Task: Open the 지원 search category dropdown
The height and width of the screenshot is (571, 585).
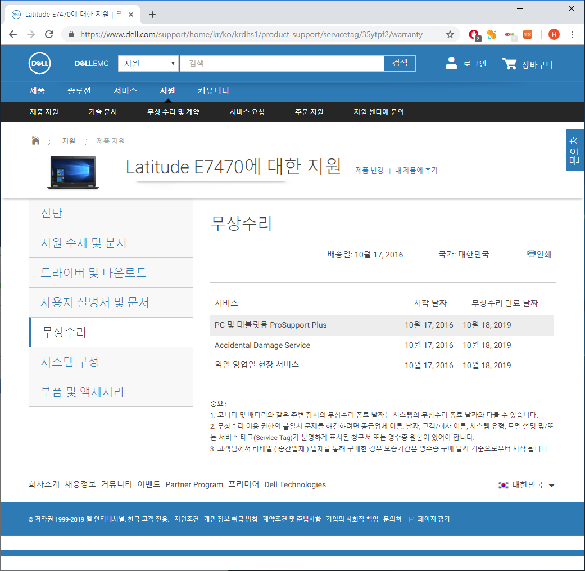Action: point(148,64)
